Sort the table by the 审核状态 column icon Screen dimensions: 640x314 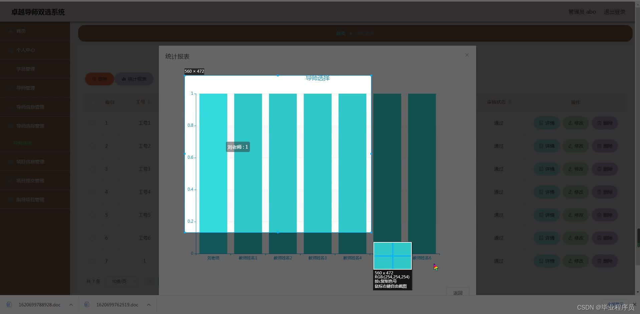tap(510, 102)
